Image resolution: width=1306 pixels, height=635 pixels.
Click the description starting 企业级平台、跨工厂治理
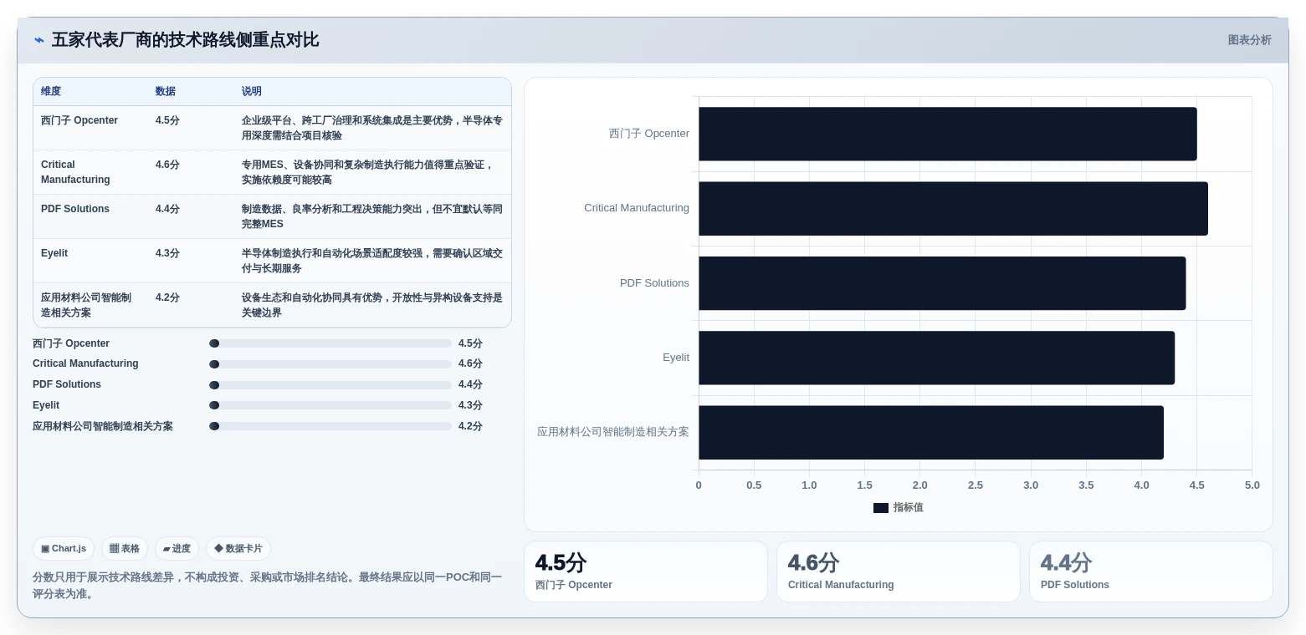click(372, 128)
